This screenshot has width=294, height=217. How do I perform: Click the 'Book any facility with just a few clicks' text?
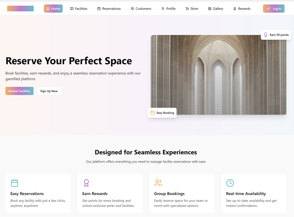[x=38, y=203]
